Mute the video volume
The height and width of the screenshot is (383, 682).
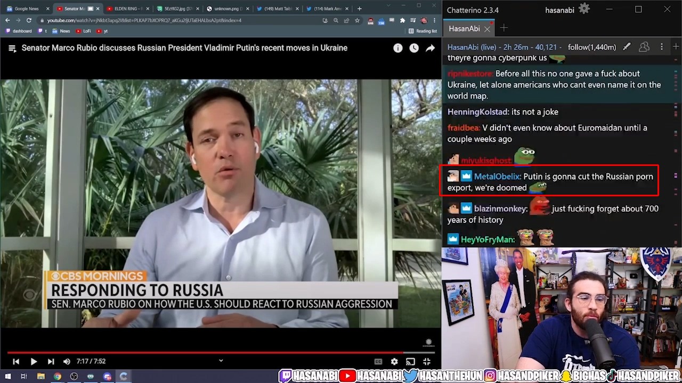(x=67, y=362)
